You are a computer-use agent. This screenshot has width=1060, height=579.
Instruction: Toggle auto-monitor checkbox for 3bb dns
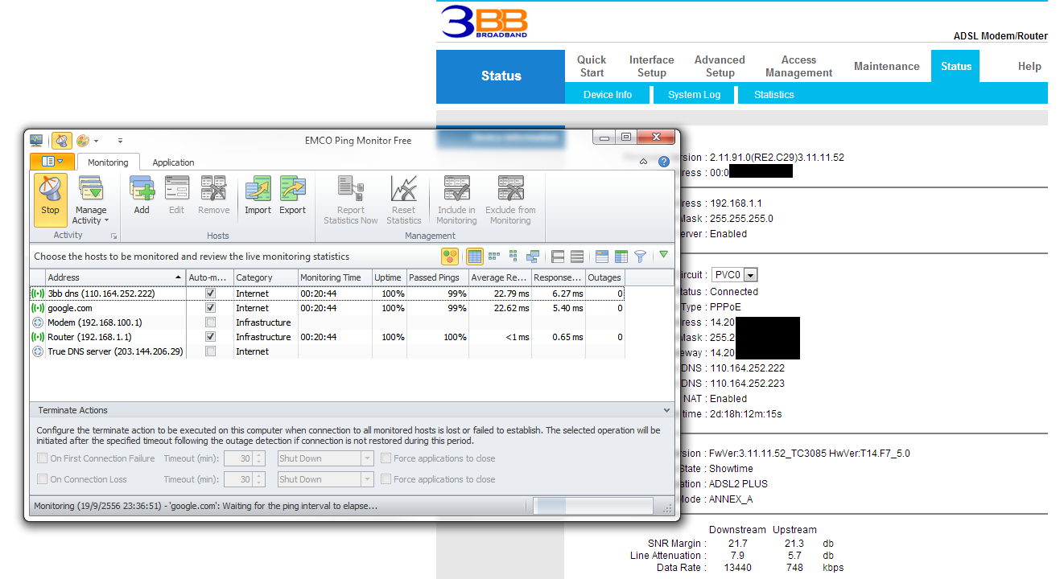point(210,294)
